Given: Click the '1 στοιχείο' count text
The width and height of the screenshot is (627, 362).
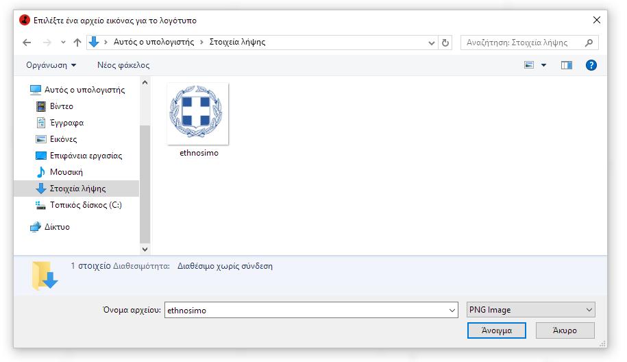Looking at the screenshot, I should pos(90,265).
